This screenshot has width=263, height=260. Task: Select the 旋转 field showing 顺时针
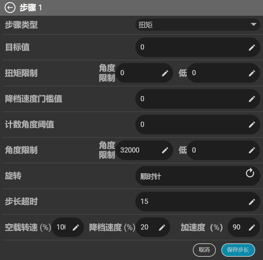(198, 176)
